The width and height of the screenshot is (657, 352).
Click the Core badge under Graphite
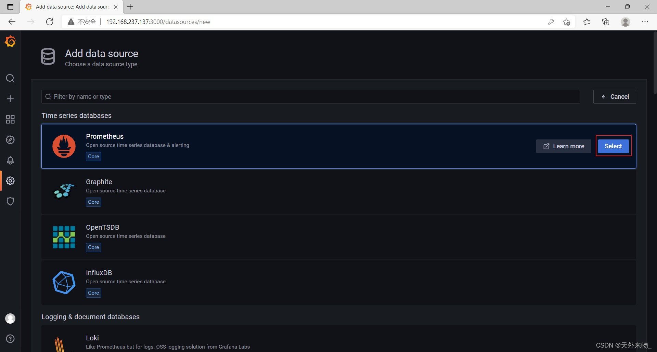click(x=93, y=202)
